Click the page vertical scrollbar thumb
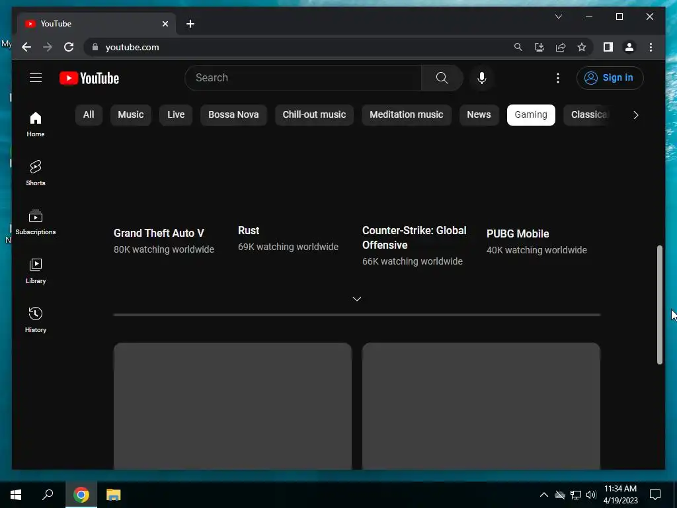The height and width of the screenshot is (508, 677). [x=659, y=304]
